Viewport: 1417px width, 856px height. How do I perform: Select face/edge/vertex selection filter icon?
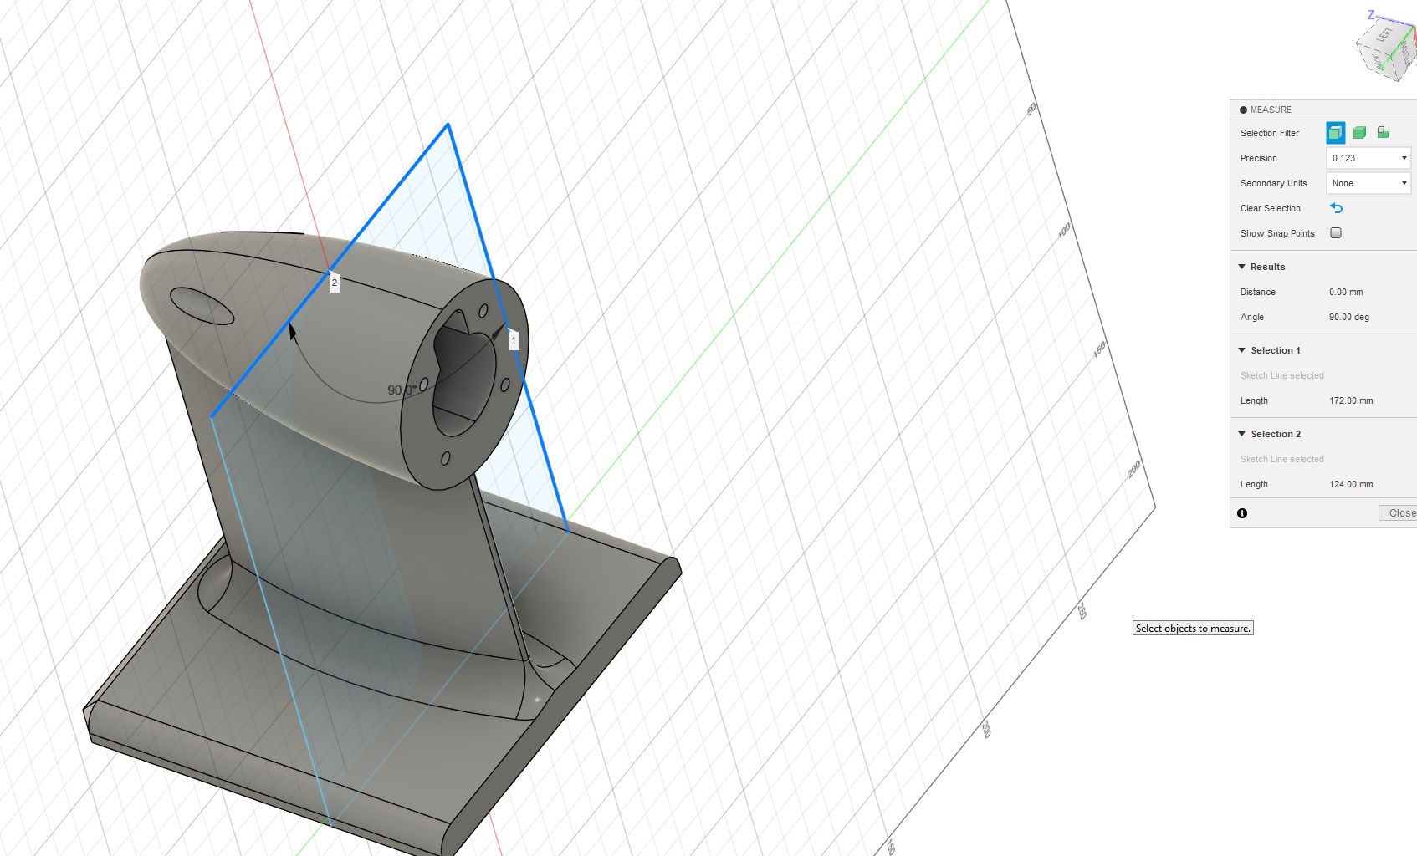(x=1335, y=133)
